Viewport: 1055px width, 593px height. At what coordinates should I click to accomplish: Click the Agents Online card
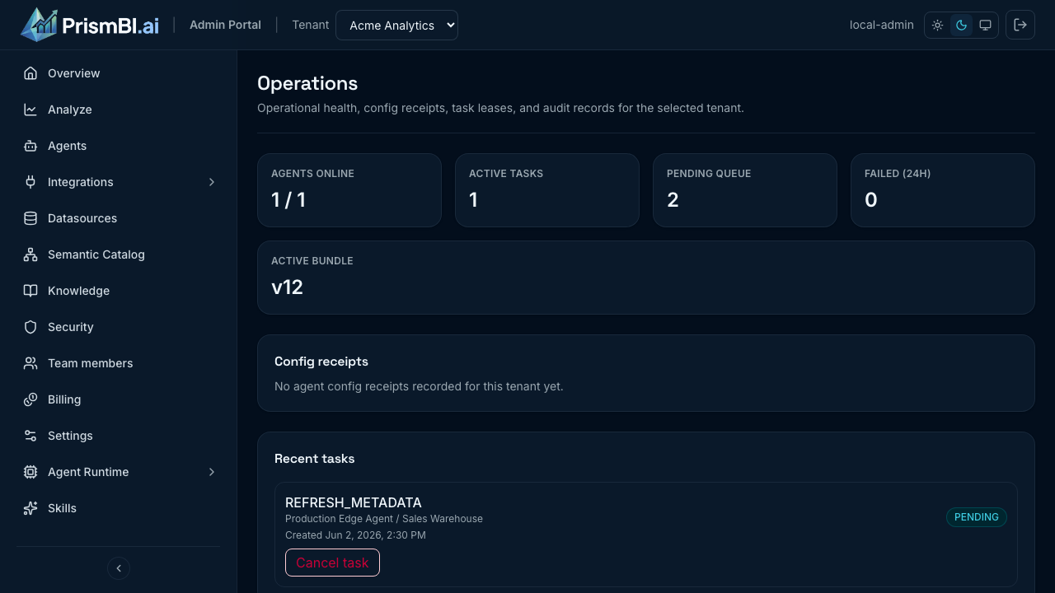[349, 190]
